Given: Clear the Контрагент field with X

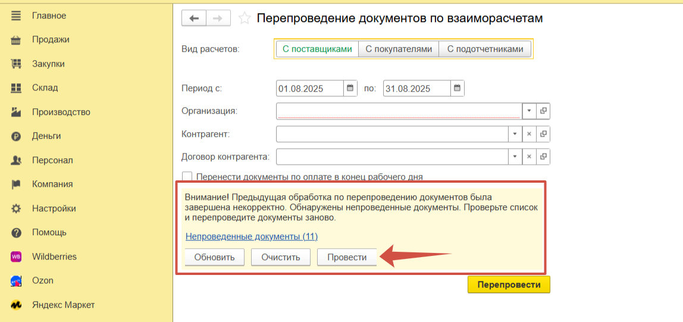Looking at the screenshot, I should click(529, 134).
